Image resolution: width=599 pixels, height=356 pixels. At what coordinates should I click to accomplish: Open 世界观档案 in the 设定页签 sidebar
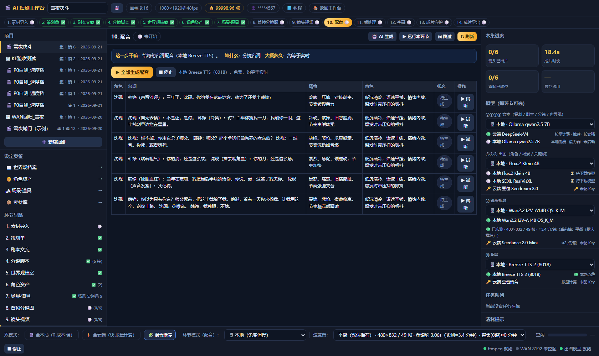[x=53, y=167]
